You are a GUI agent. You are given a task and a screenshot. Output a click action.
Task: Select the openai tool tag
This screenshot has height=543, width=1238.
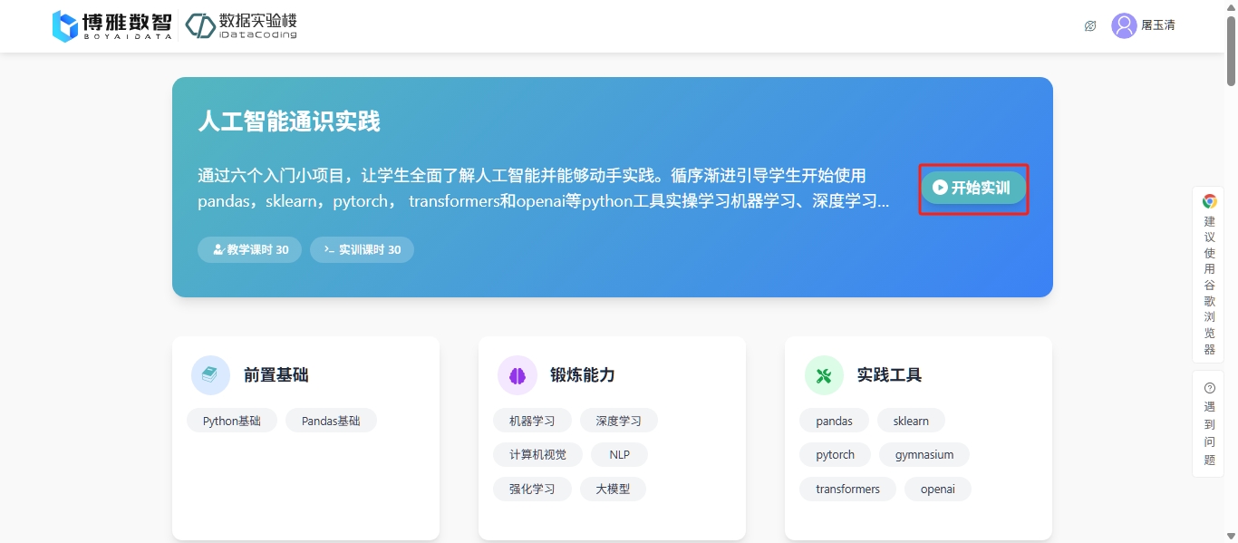pos(938,489)
